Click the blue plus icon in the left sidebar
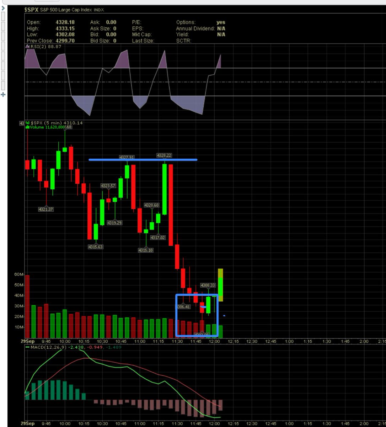The width and height of the screenshot is (386, 427). (x=3, y=95)
